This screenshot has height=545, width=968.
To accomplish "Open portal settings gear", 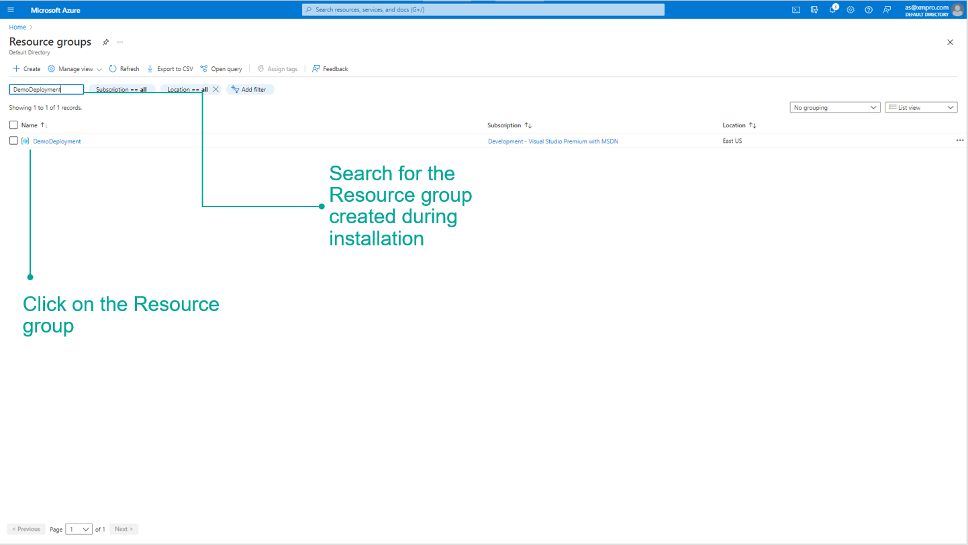I will [x=851, y=10].
